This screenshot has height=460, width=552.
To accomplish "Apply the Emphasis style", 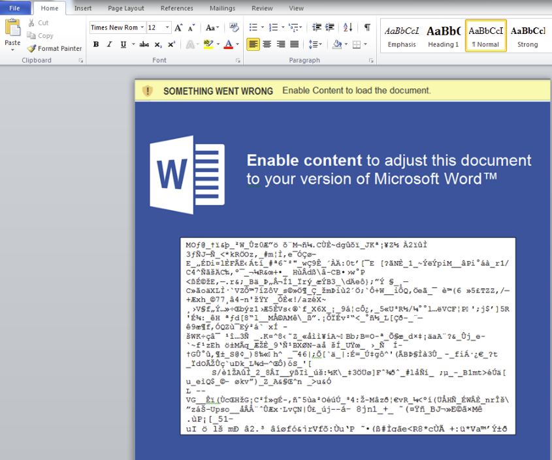I will point(402,36).
